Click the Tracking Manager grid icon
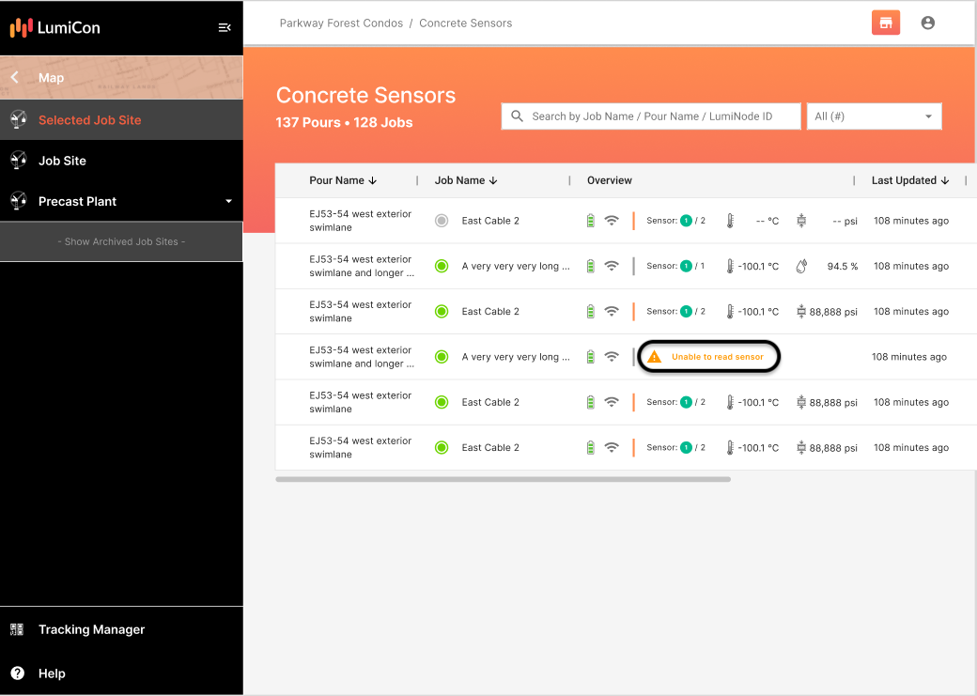Viewport: 977px width, 696px height. [19, 629]
